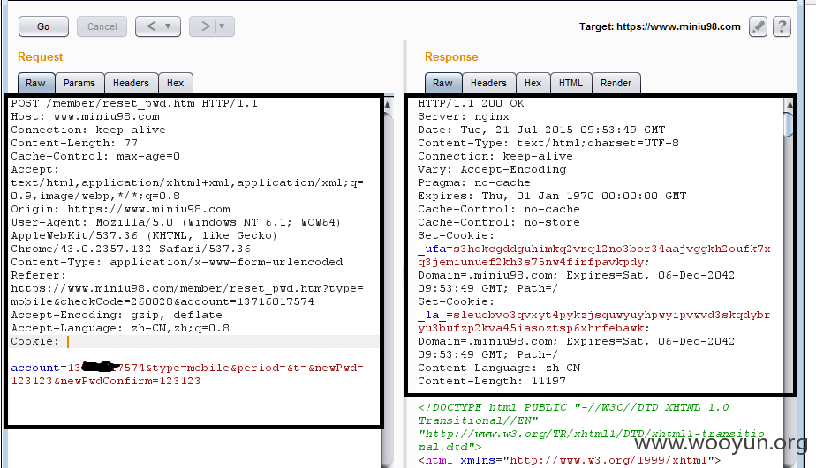Click the 'Pragma: no-cache' response line
The width and height of the screenshot is (816, 468).
(x=474, y=182)
